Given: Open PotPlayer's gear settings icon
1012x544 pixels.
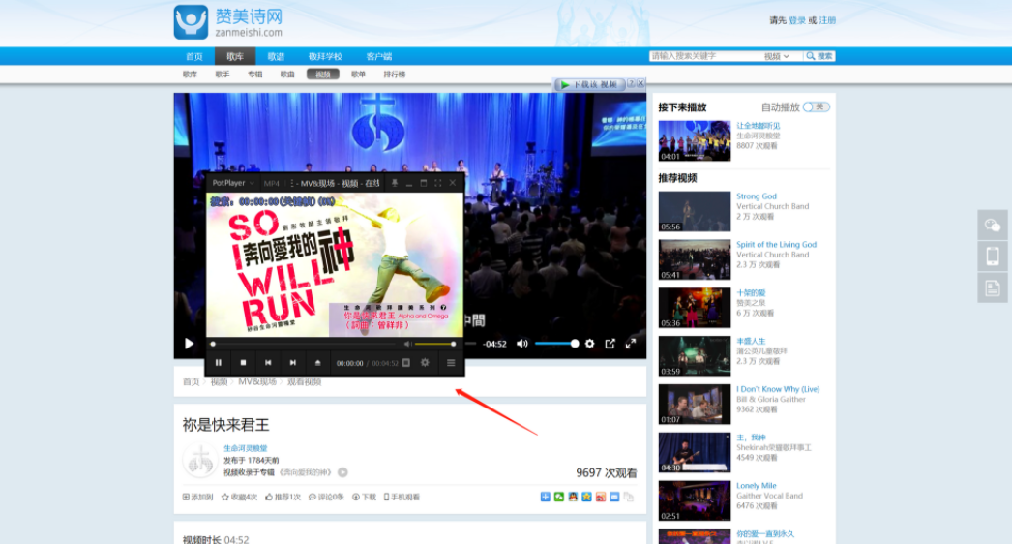Looking at the screenshot, I should 425,363.
